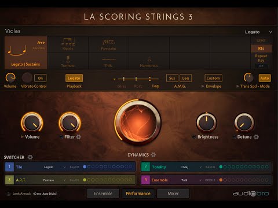Open the Switcher settings gear

(x=30, y=157)
